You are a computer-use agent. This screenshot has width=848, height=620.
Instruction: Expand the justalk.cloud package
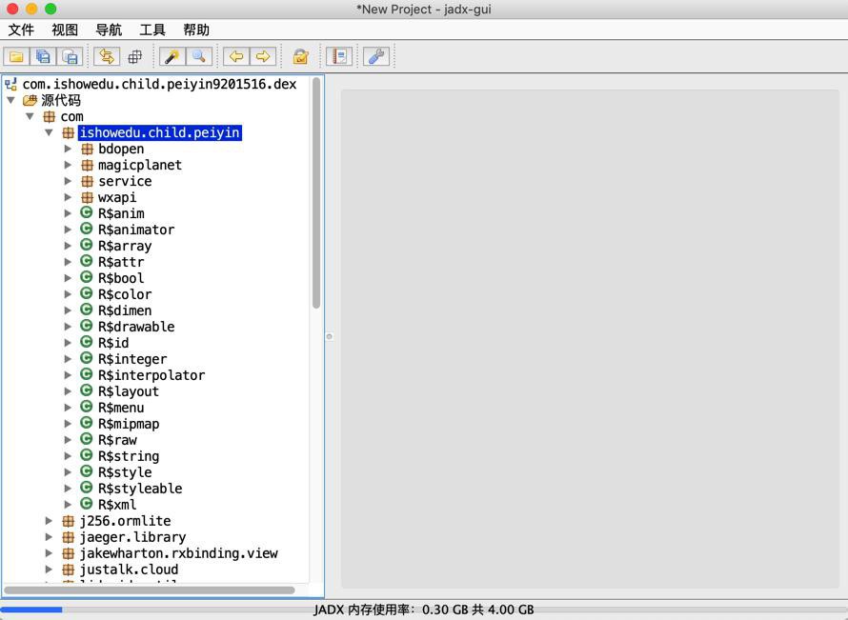(50, 570)
